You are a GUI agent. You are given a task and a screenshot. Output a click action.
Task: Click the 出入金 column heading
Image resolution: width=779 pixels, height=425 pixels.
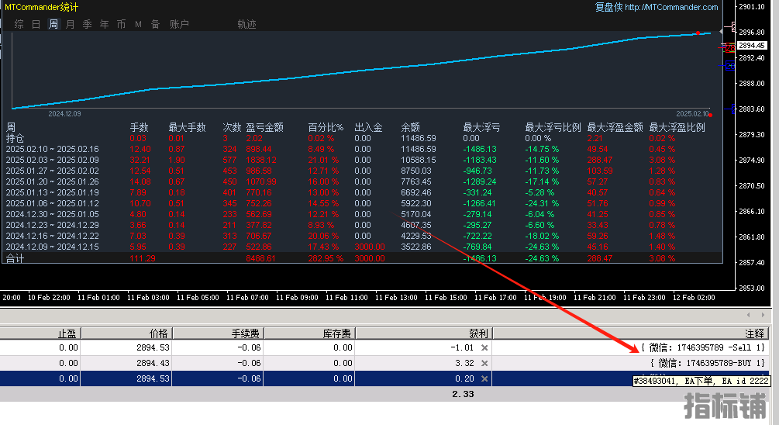[369, 127]
